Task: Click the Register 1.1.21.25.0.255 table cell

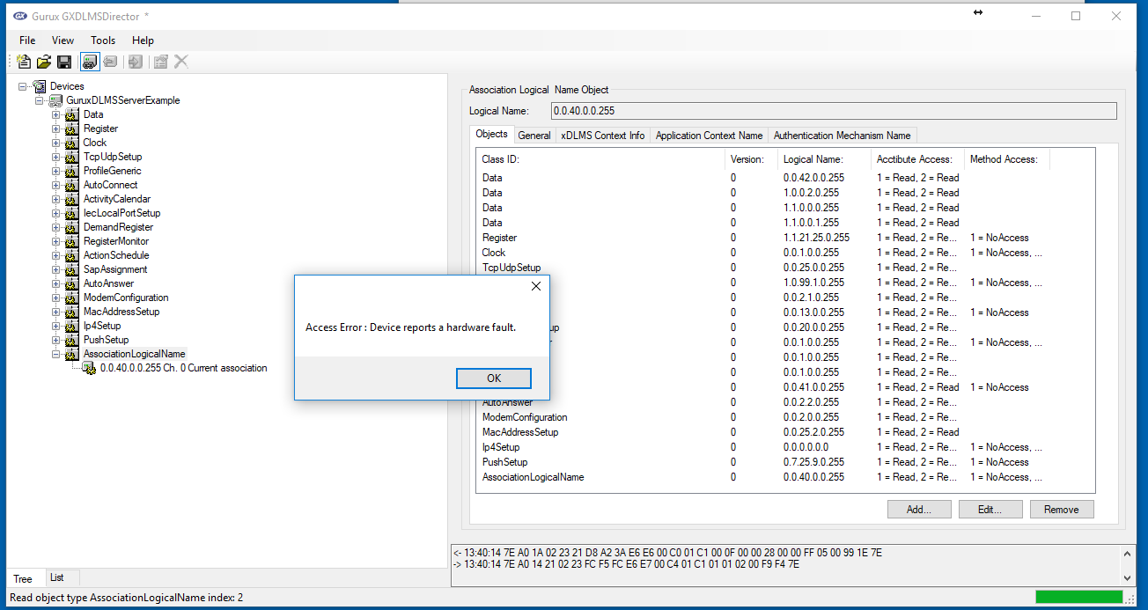Action: 816,238
